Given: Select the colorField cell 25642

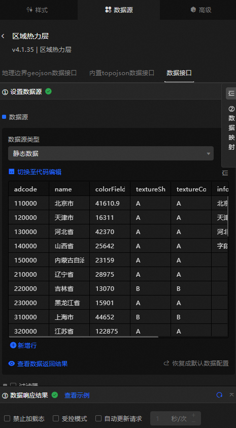Looking at the screenshot, I should [x=110, y=246].
